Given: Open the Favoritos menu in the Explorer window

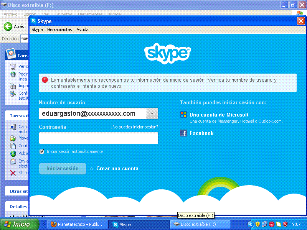Looking at the screenshot, I should point(63,14).
